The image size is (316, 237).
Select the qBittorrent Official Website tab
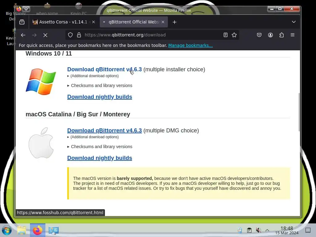coord(134,22)
